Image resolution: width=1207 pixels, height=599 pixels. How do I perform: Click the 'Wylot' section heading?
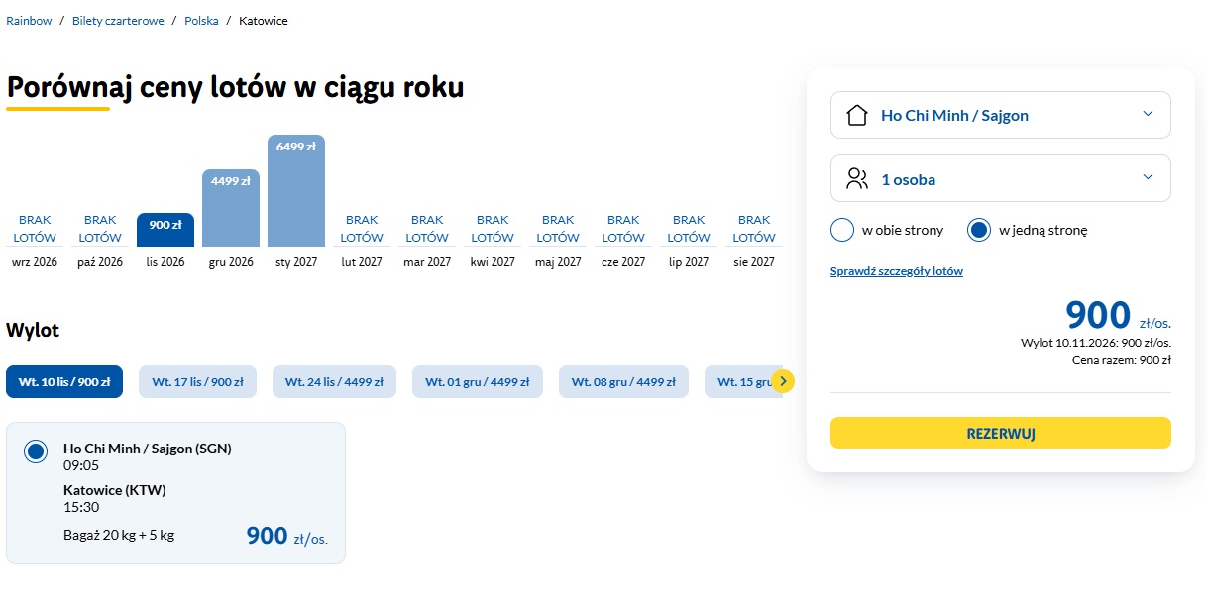33,330
